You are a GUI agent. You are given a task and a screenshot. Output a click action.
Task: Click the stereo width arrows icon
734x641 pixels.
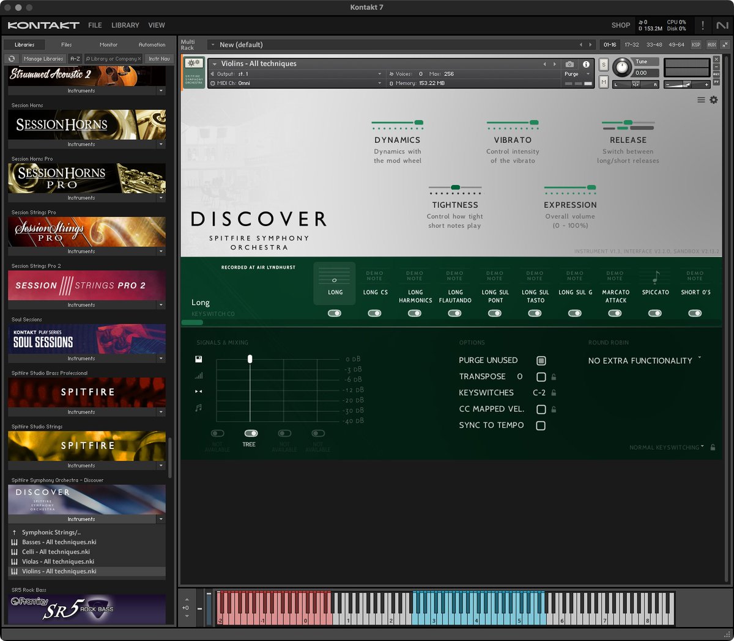click(x=199, y=391)
